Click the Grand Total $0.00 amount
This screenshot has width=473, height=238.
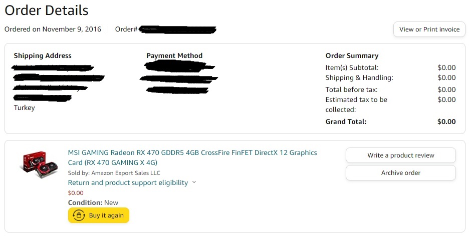pos(446,121)
